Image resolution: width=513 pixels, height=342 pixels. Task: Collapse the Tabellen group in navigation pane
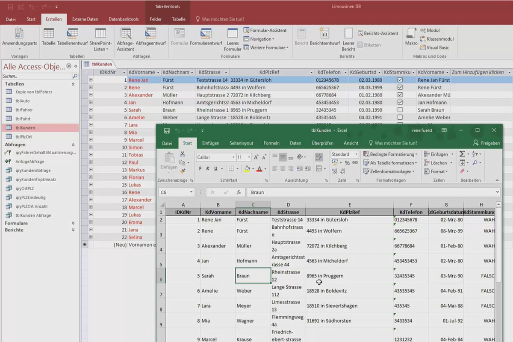pos(73,84)
